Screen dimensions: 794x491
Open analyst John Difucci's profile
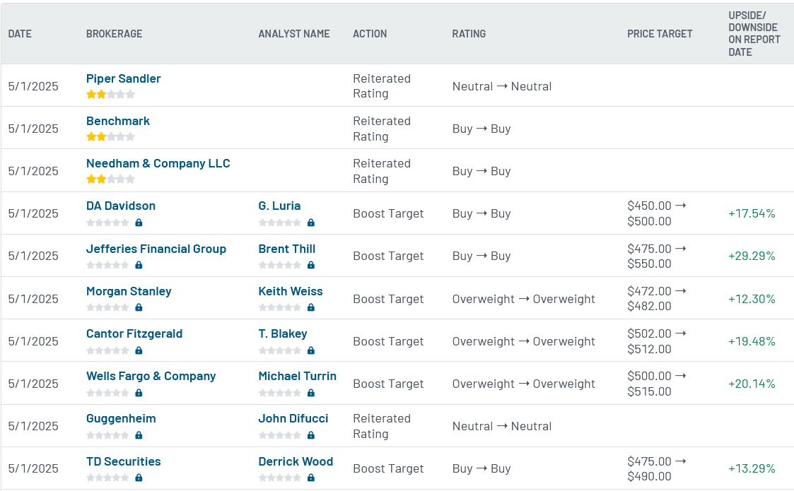click(x=293, y=419)
